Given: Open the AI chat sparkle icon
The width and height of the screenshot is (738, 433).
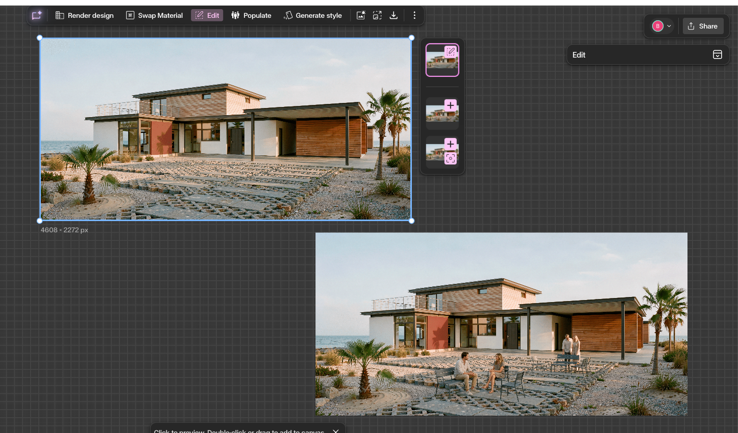Looking at the screenshot, I should coord(37,15).
